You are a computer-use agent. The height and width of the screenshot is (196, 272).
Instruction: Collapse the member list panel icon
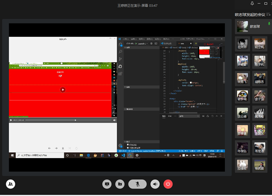coord(268,15)
